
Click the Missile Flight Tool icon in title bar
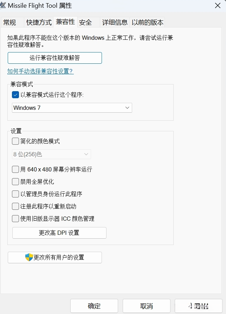(5, 5)
